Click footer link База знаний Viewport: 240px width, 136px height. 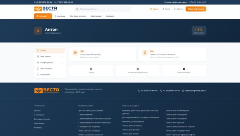39,123
